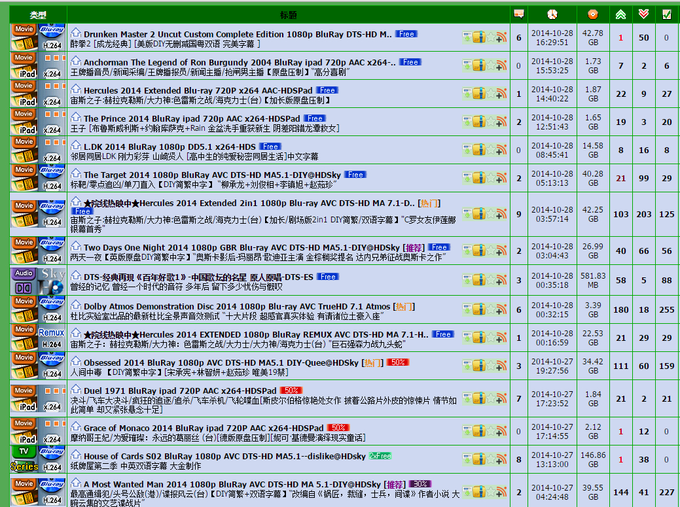Click 50% tag on Obsessed 2014
The width and height of the screenshot is (680, 507).
398,362
